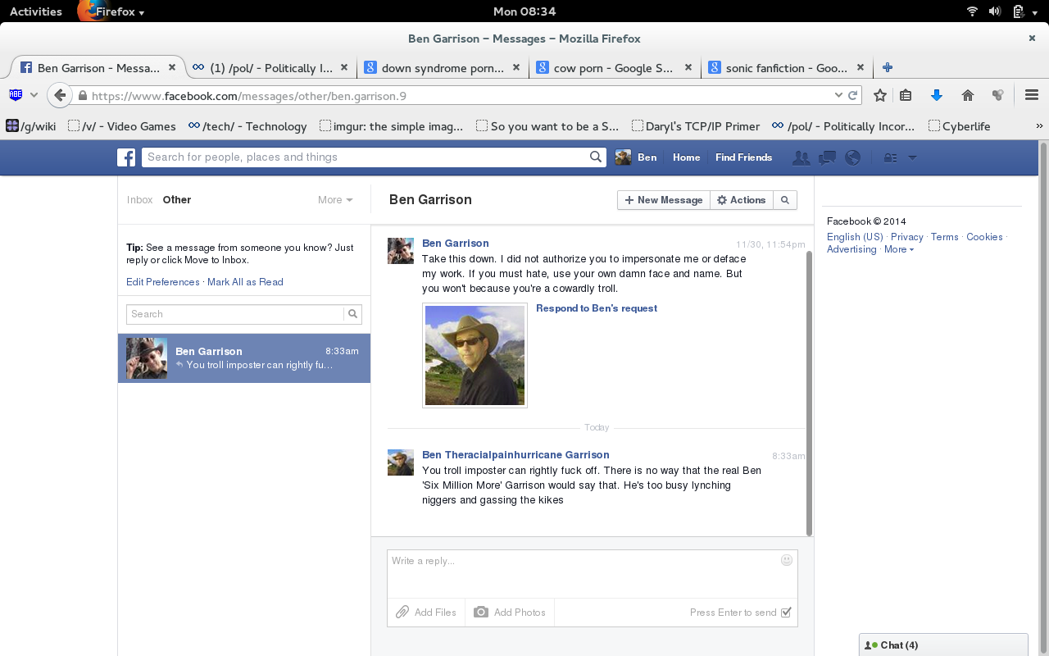Click the Write a reply text field
This screenshot has height=656, width=1049.
point(582,572)
